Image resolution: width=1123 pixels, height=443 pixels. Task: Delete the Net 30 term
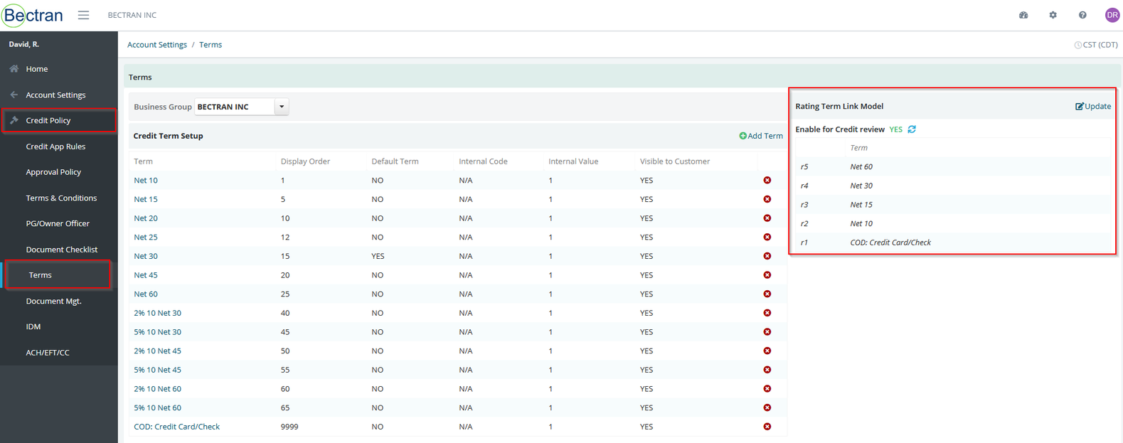point(767,256)
